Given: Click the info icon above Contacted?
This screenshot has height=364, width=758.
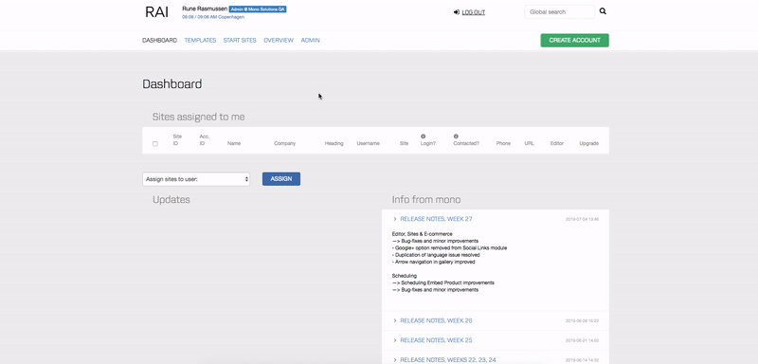Looking at the screenshot, I should pos(456,136).
